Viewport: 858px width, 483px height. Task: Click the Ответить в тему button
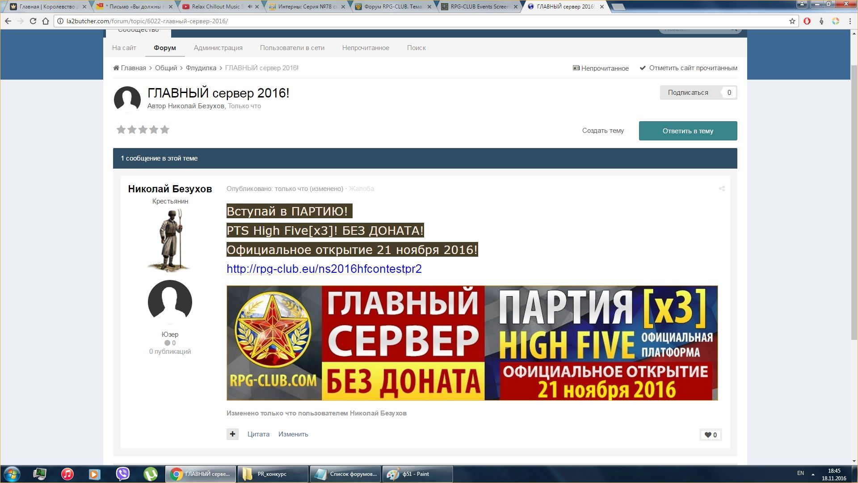688,131
